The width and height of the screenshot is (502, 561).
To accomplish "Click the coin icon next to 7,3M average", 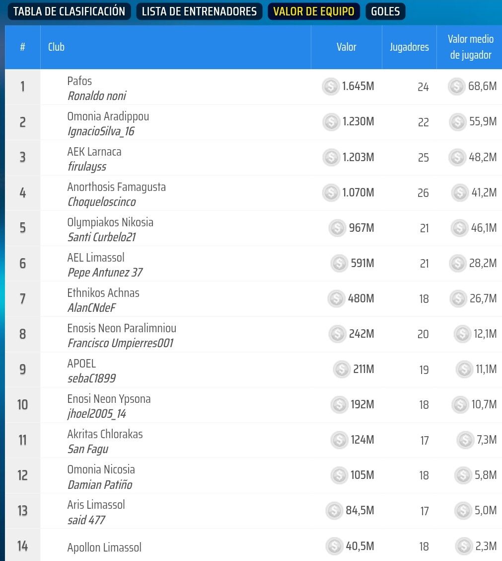I will point(465,440).
